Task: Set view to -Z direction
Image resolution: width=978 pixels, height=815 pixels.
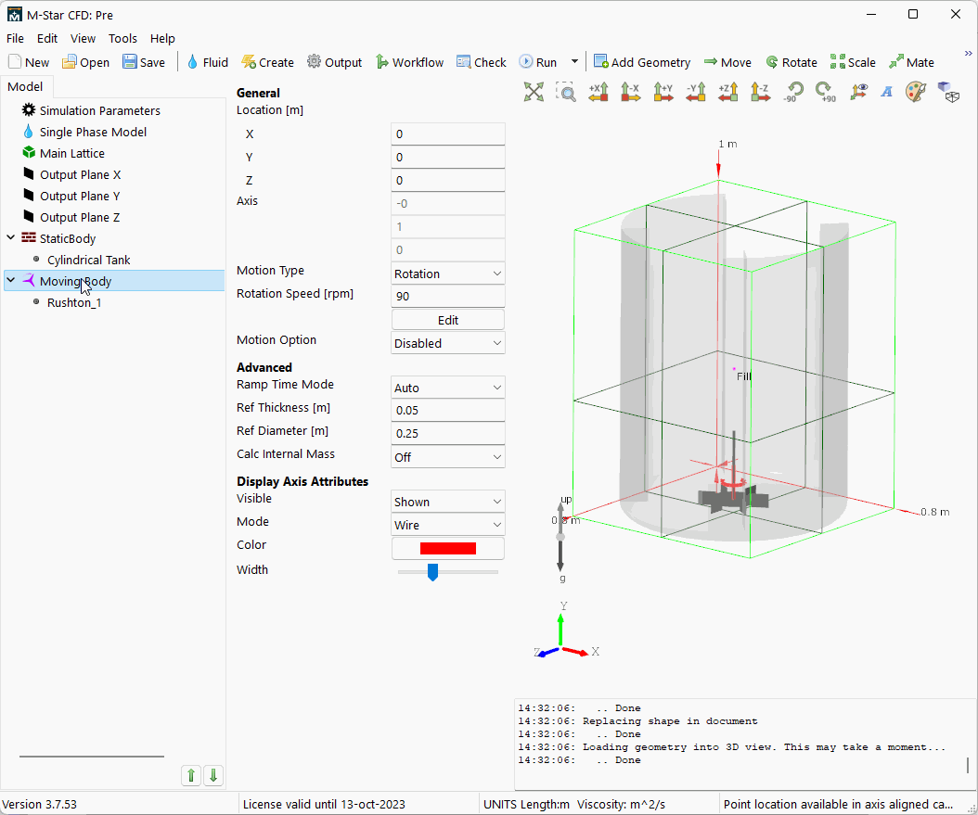Action: 760,92
